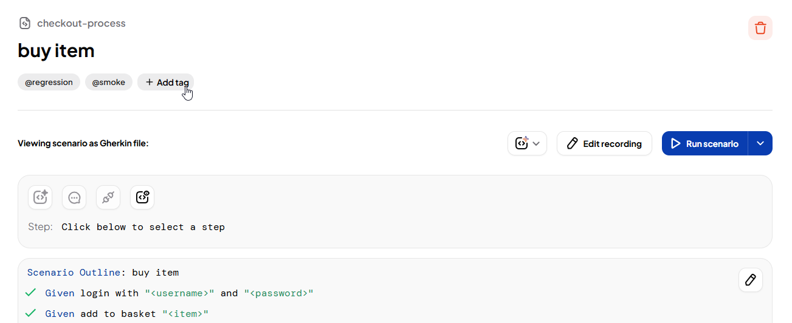
Task: Expand the Run scenario dropdown arrow
Action: [760, 143]
